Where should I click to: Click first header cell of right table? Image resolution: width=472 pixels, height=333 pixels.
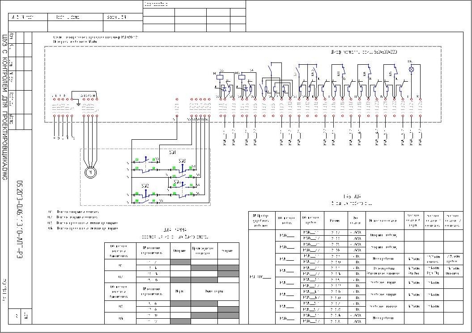click(x=262, y=220)
